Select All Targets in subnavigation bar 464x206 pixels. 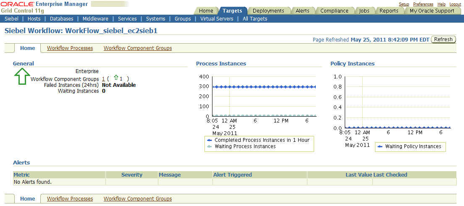[x=255, y=18]
